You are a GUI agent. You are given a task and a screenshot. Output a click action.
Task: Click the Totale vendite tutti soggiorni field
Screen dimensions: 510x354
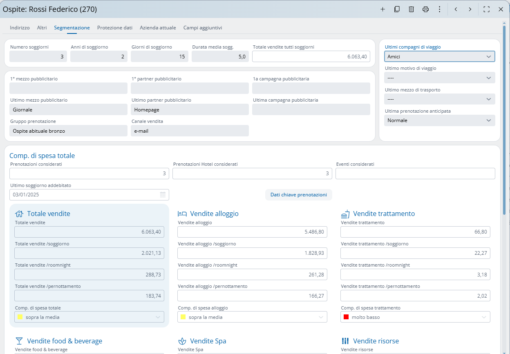[311, 57]
